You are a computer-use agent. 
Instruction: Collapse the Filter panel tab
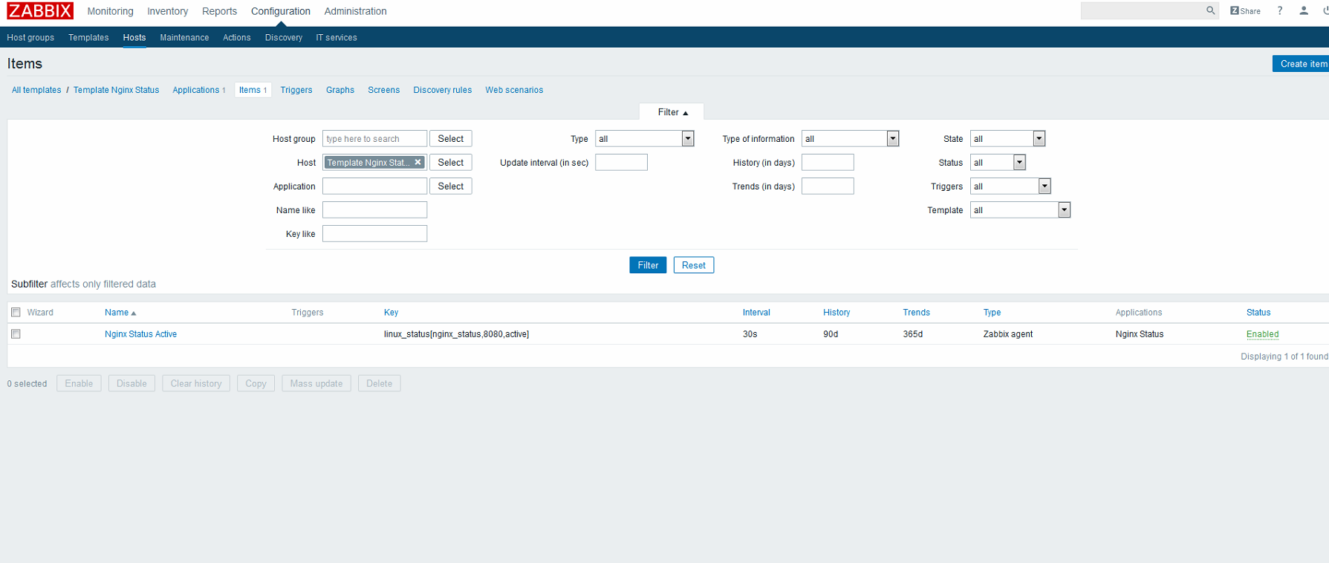672,112
